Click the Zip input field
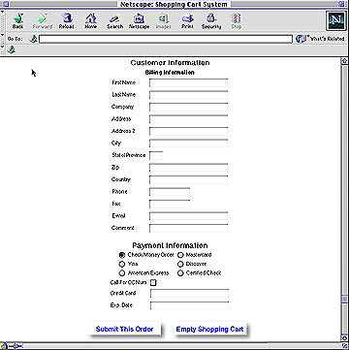Image resolution: width=349 pixels, height=350 pixels. click(189, 168)
